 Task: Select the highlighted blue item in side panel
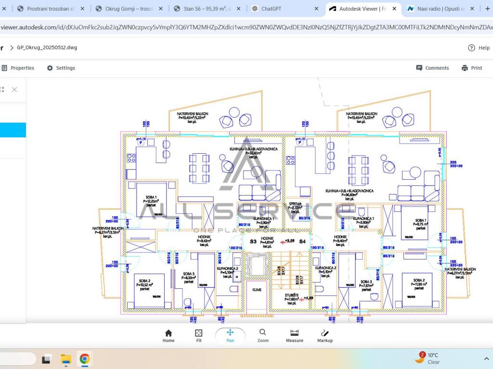pos(13,130)
